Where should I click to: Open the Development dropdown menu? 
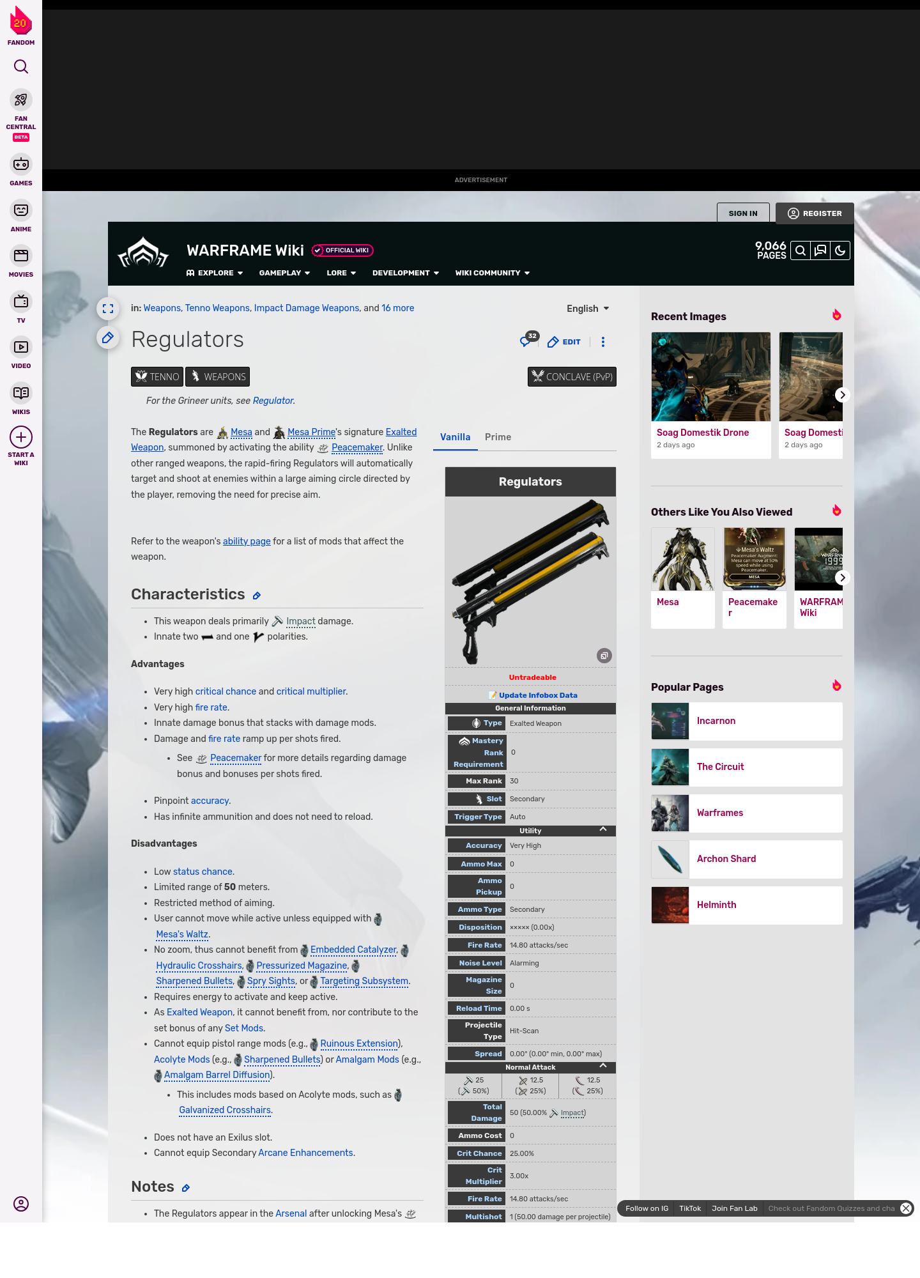[406, 273]
